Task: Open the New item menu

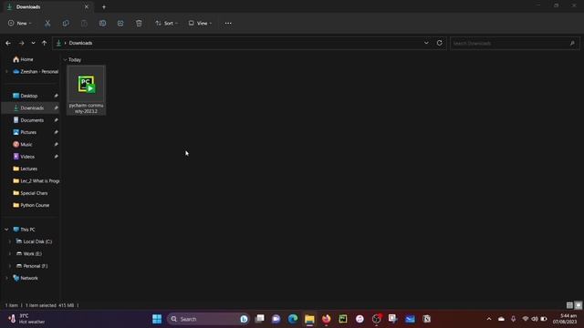Action: 20,23
